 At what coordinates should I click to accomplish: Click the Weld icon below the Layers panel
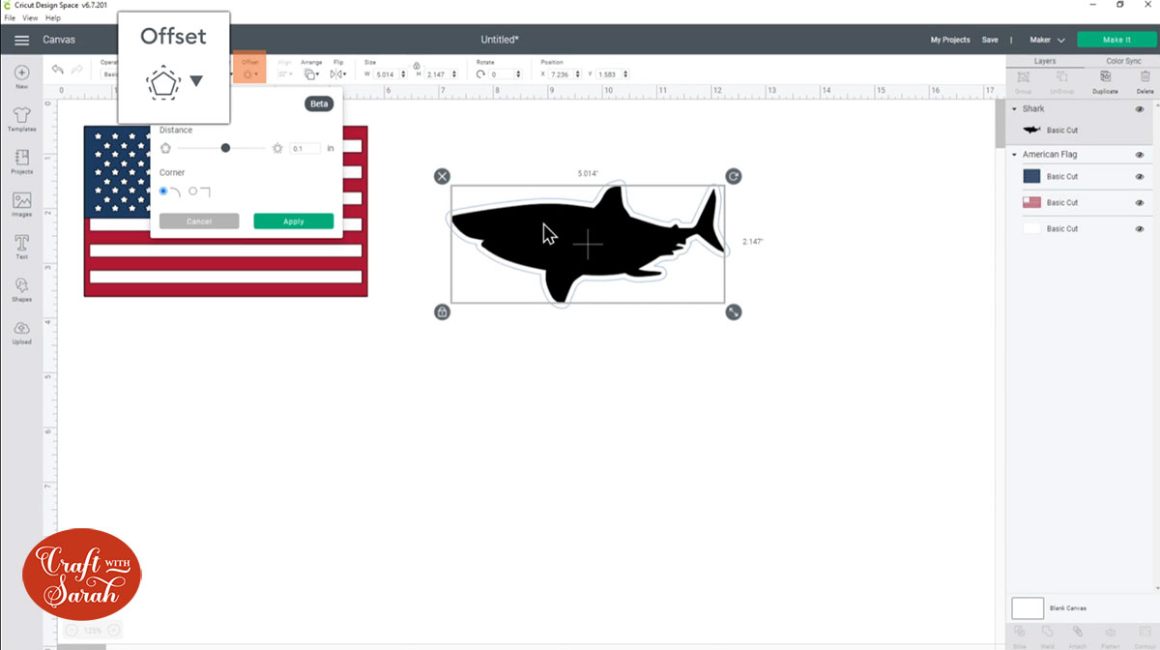[x=1047, y=631]
